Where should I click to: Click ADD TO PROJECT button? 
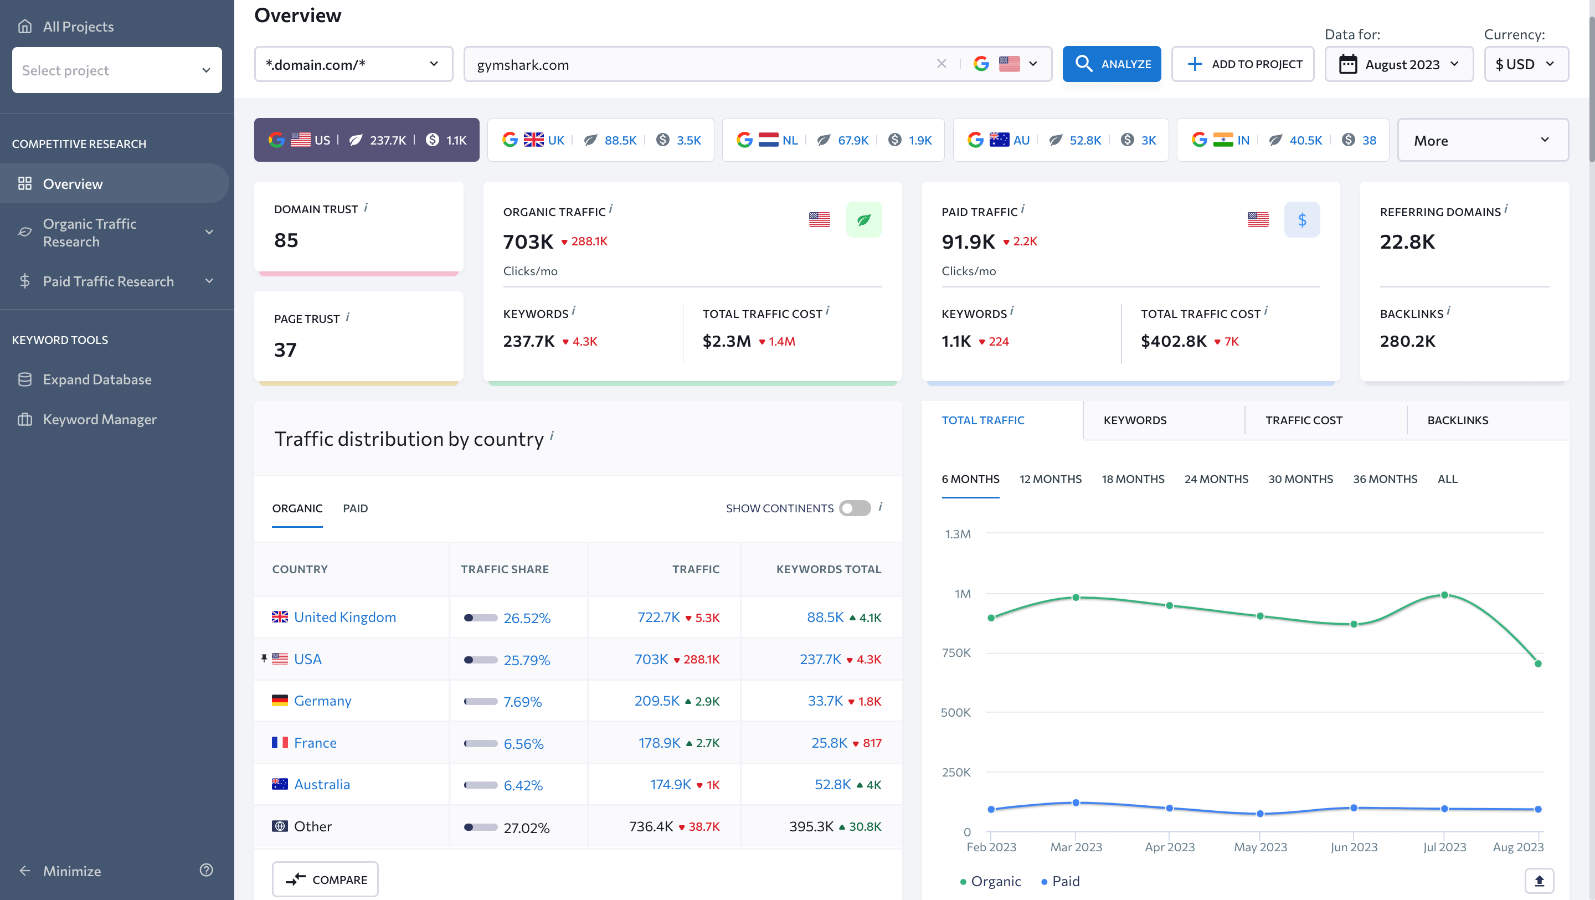point(1243,64)
